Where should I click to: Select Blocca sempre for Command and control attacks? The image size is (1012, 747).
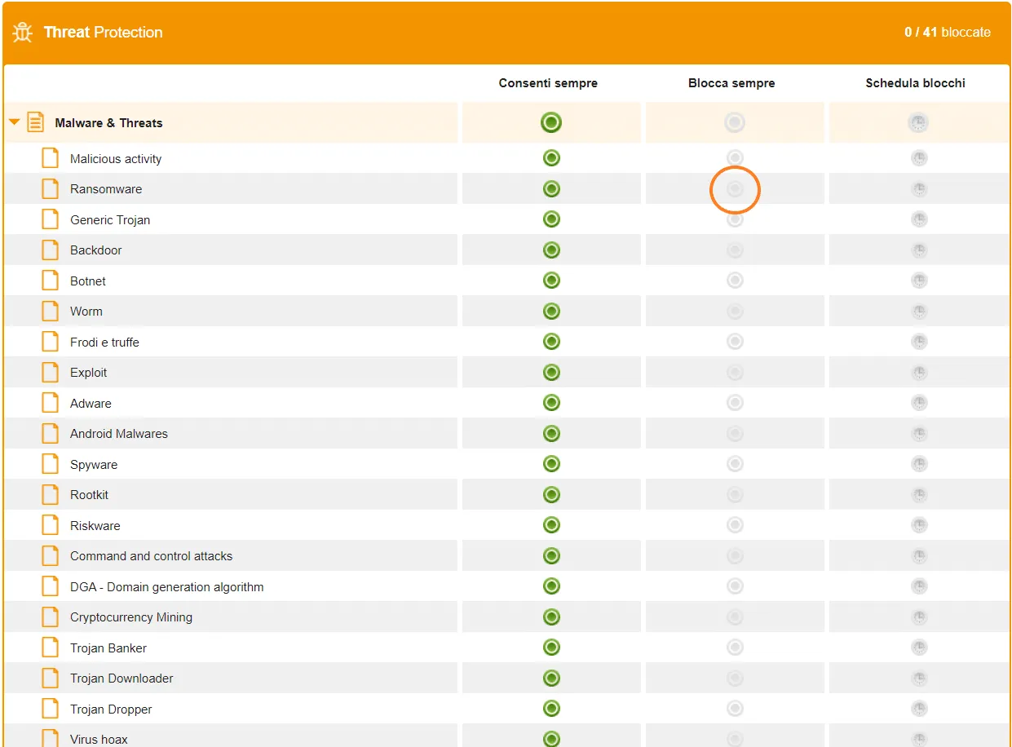(x=735, y=556)
